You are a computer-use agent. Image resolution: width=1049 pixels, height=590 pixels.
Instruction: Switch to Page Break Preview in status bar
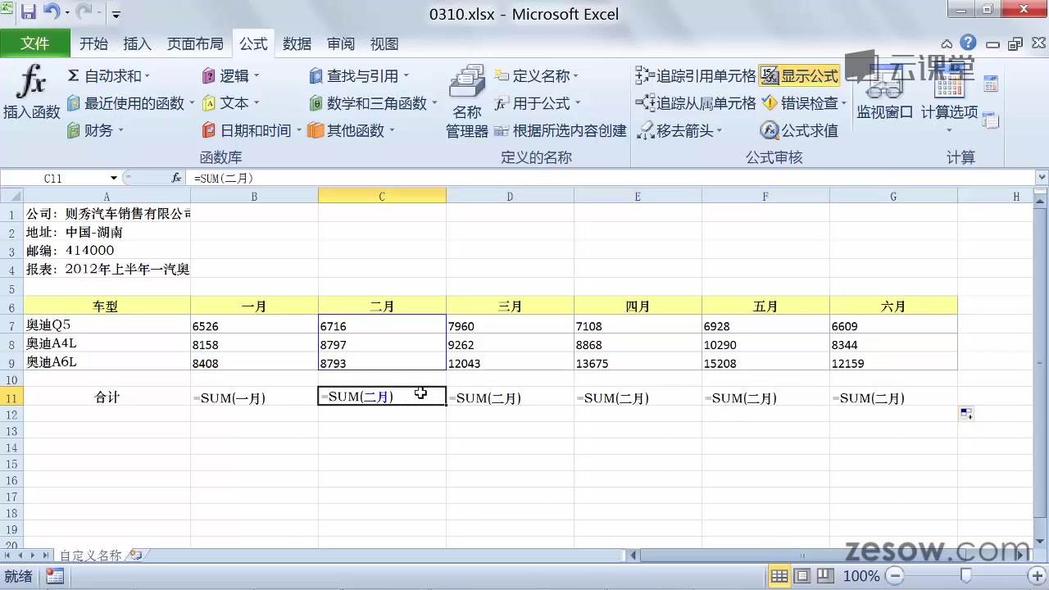825,576
